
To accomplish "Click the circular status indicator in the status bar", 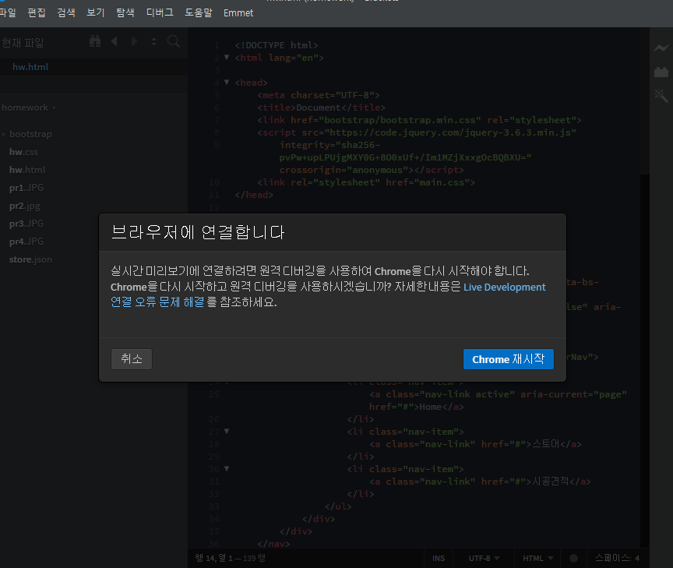I will pos(573,558).
